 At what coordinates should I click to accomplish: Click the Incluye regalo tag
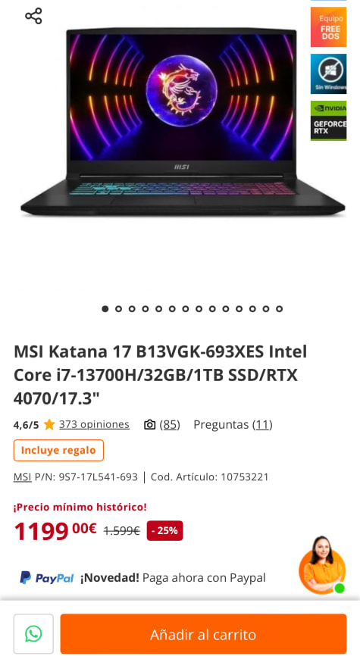58,450
